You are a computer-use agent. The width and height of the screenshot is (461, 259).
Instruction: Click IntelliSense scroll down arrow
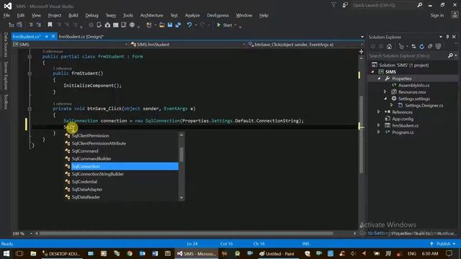click(x=182, y=198)
